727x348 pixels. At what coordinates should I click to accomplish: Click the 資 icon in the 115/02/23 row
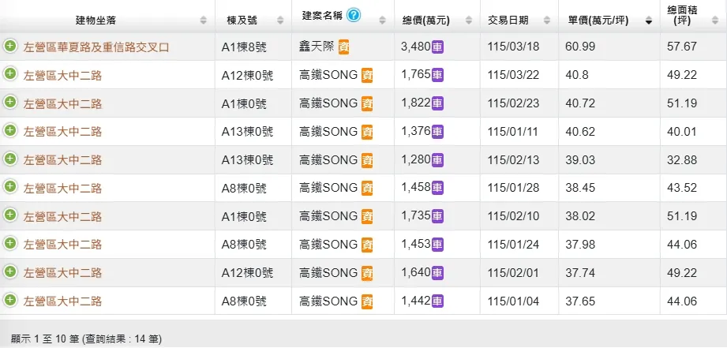point(367,103)
